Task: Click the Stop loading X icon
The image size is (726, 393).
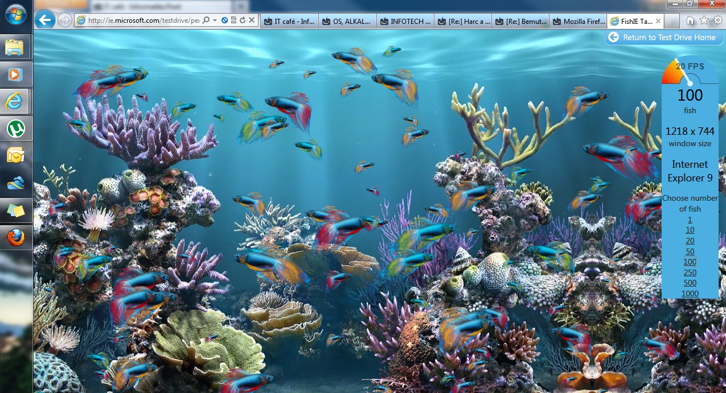Action: tap(252, 20)
